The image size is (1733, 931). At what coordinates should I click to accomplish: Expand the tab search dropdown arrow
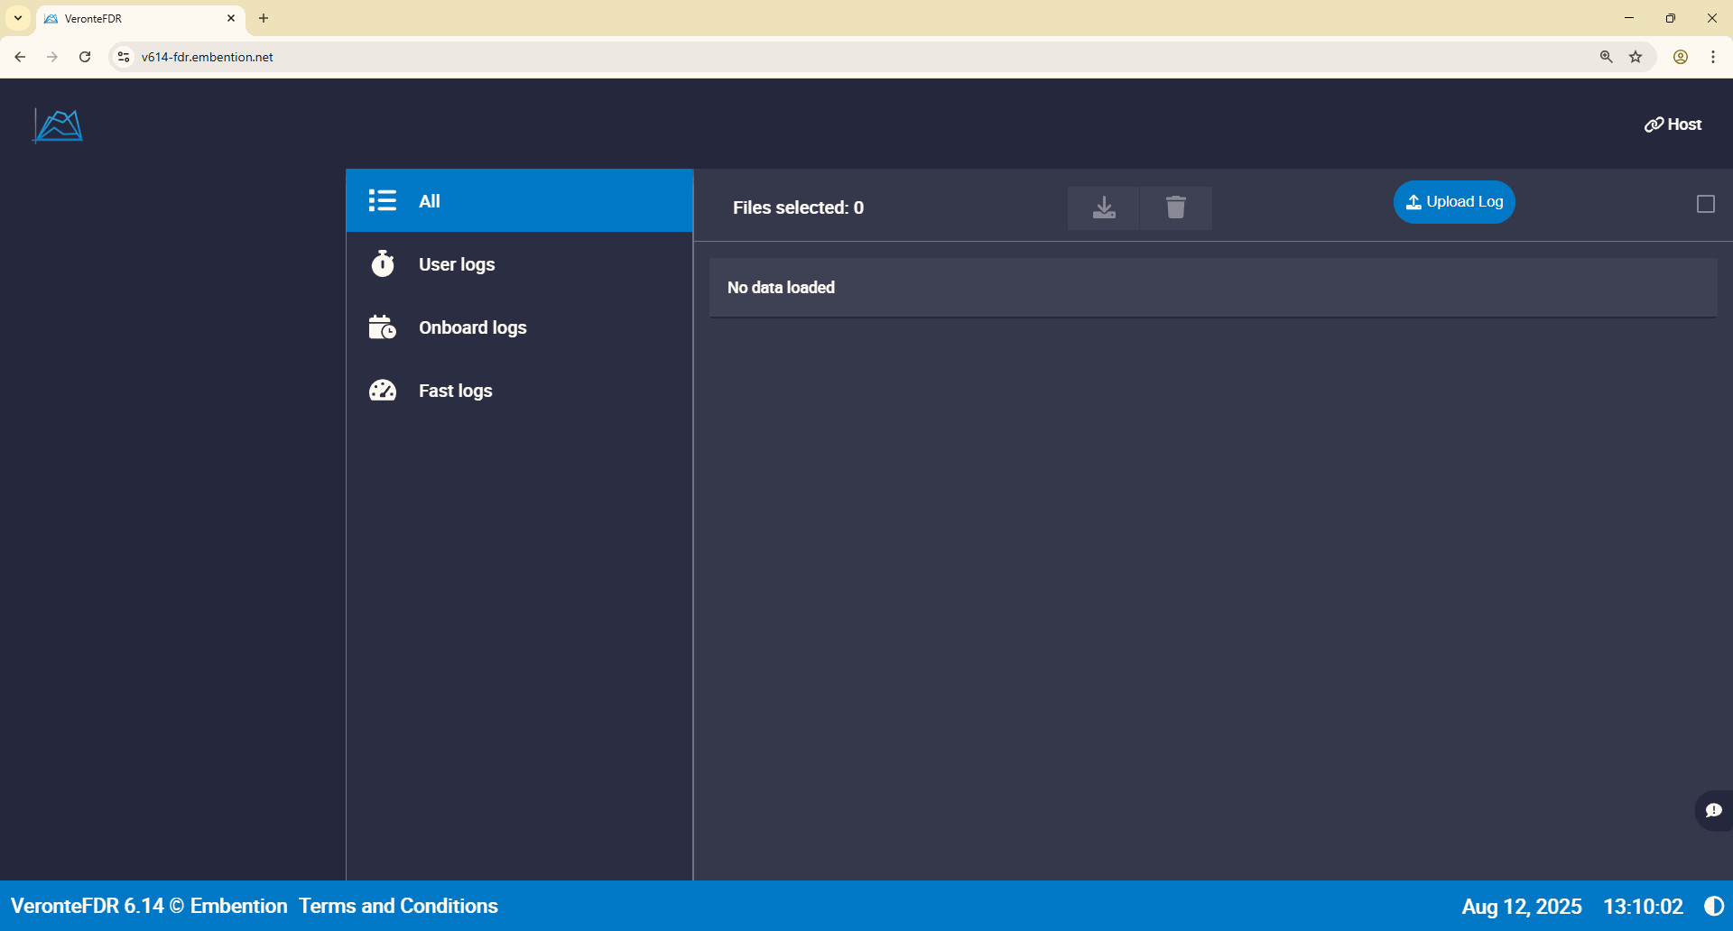18,18
